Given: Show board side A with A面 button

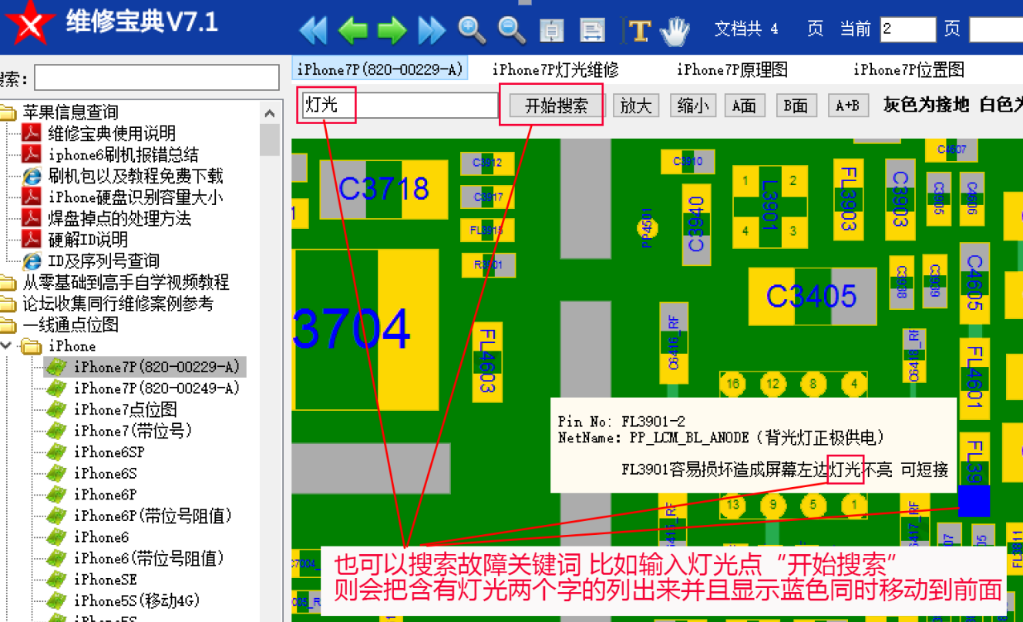Looking at the screenshot, I should pos(744,106).
